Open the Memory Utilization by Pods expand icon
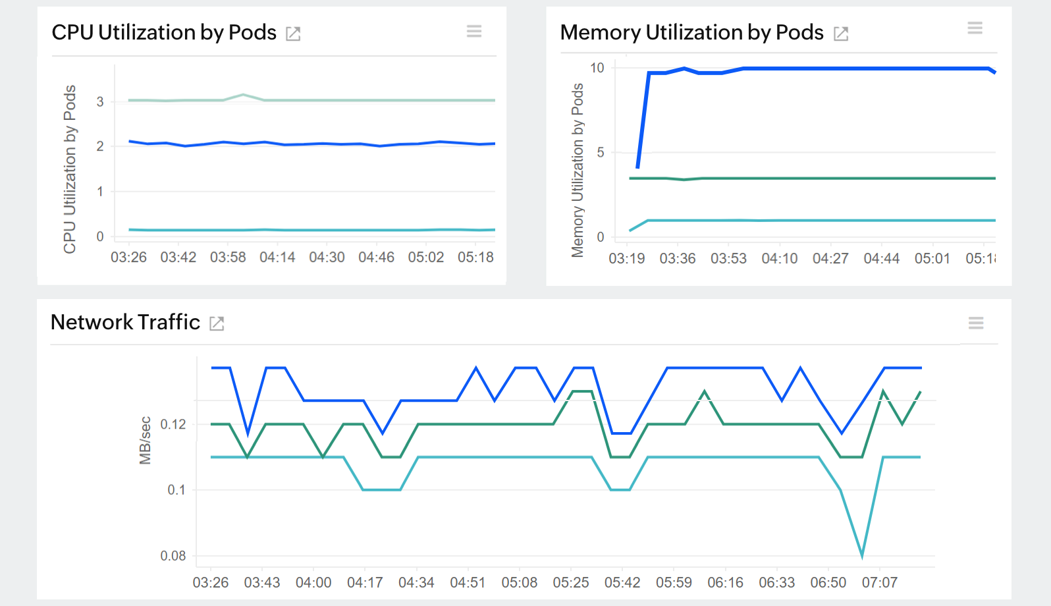This screenshot has height=606, width=1051. coord(841,33)
